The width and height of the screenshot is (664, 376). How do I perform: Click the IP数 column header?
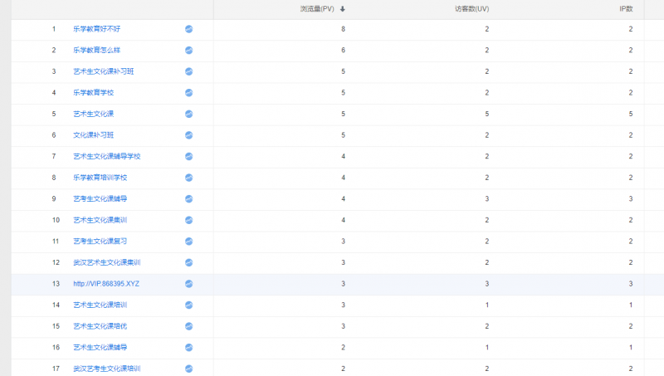coord(626,9)
